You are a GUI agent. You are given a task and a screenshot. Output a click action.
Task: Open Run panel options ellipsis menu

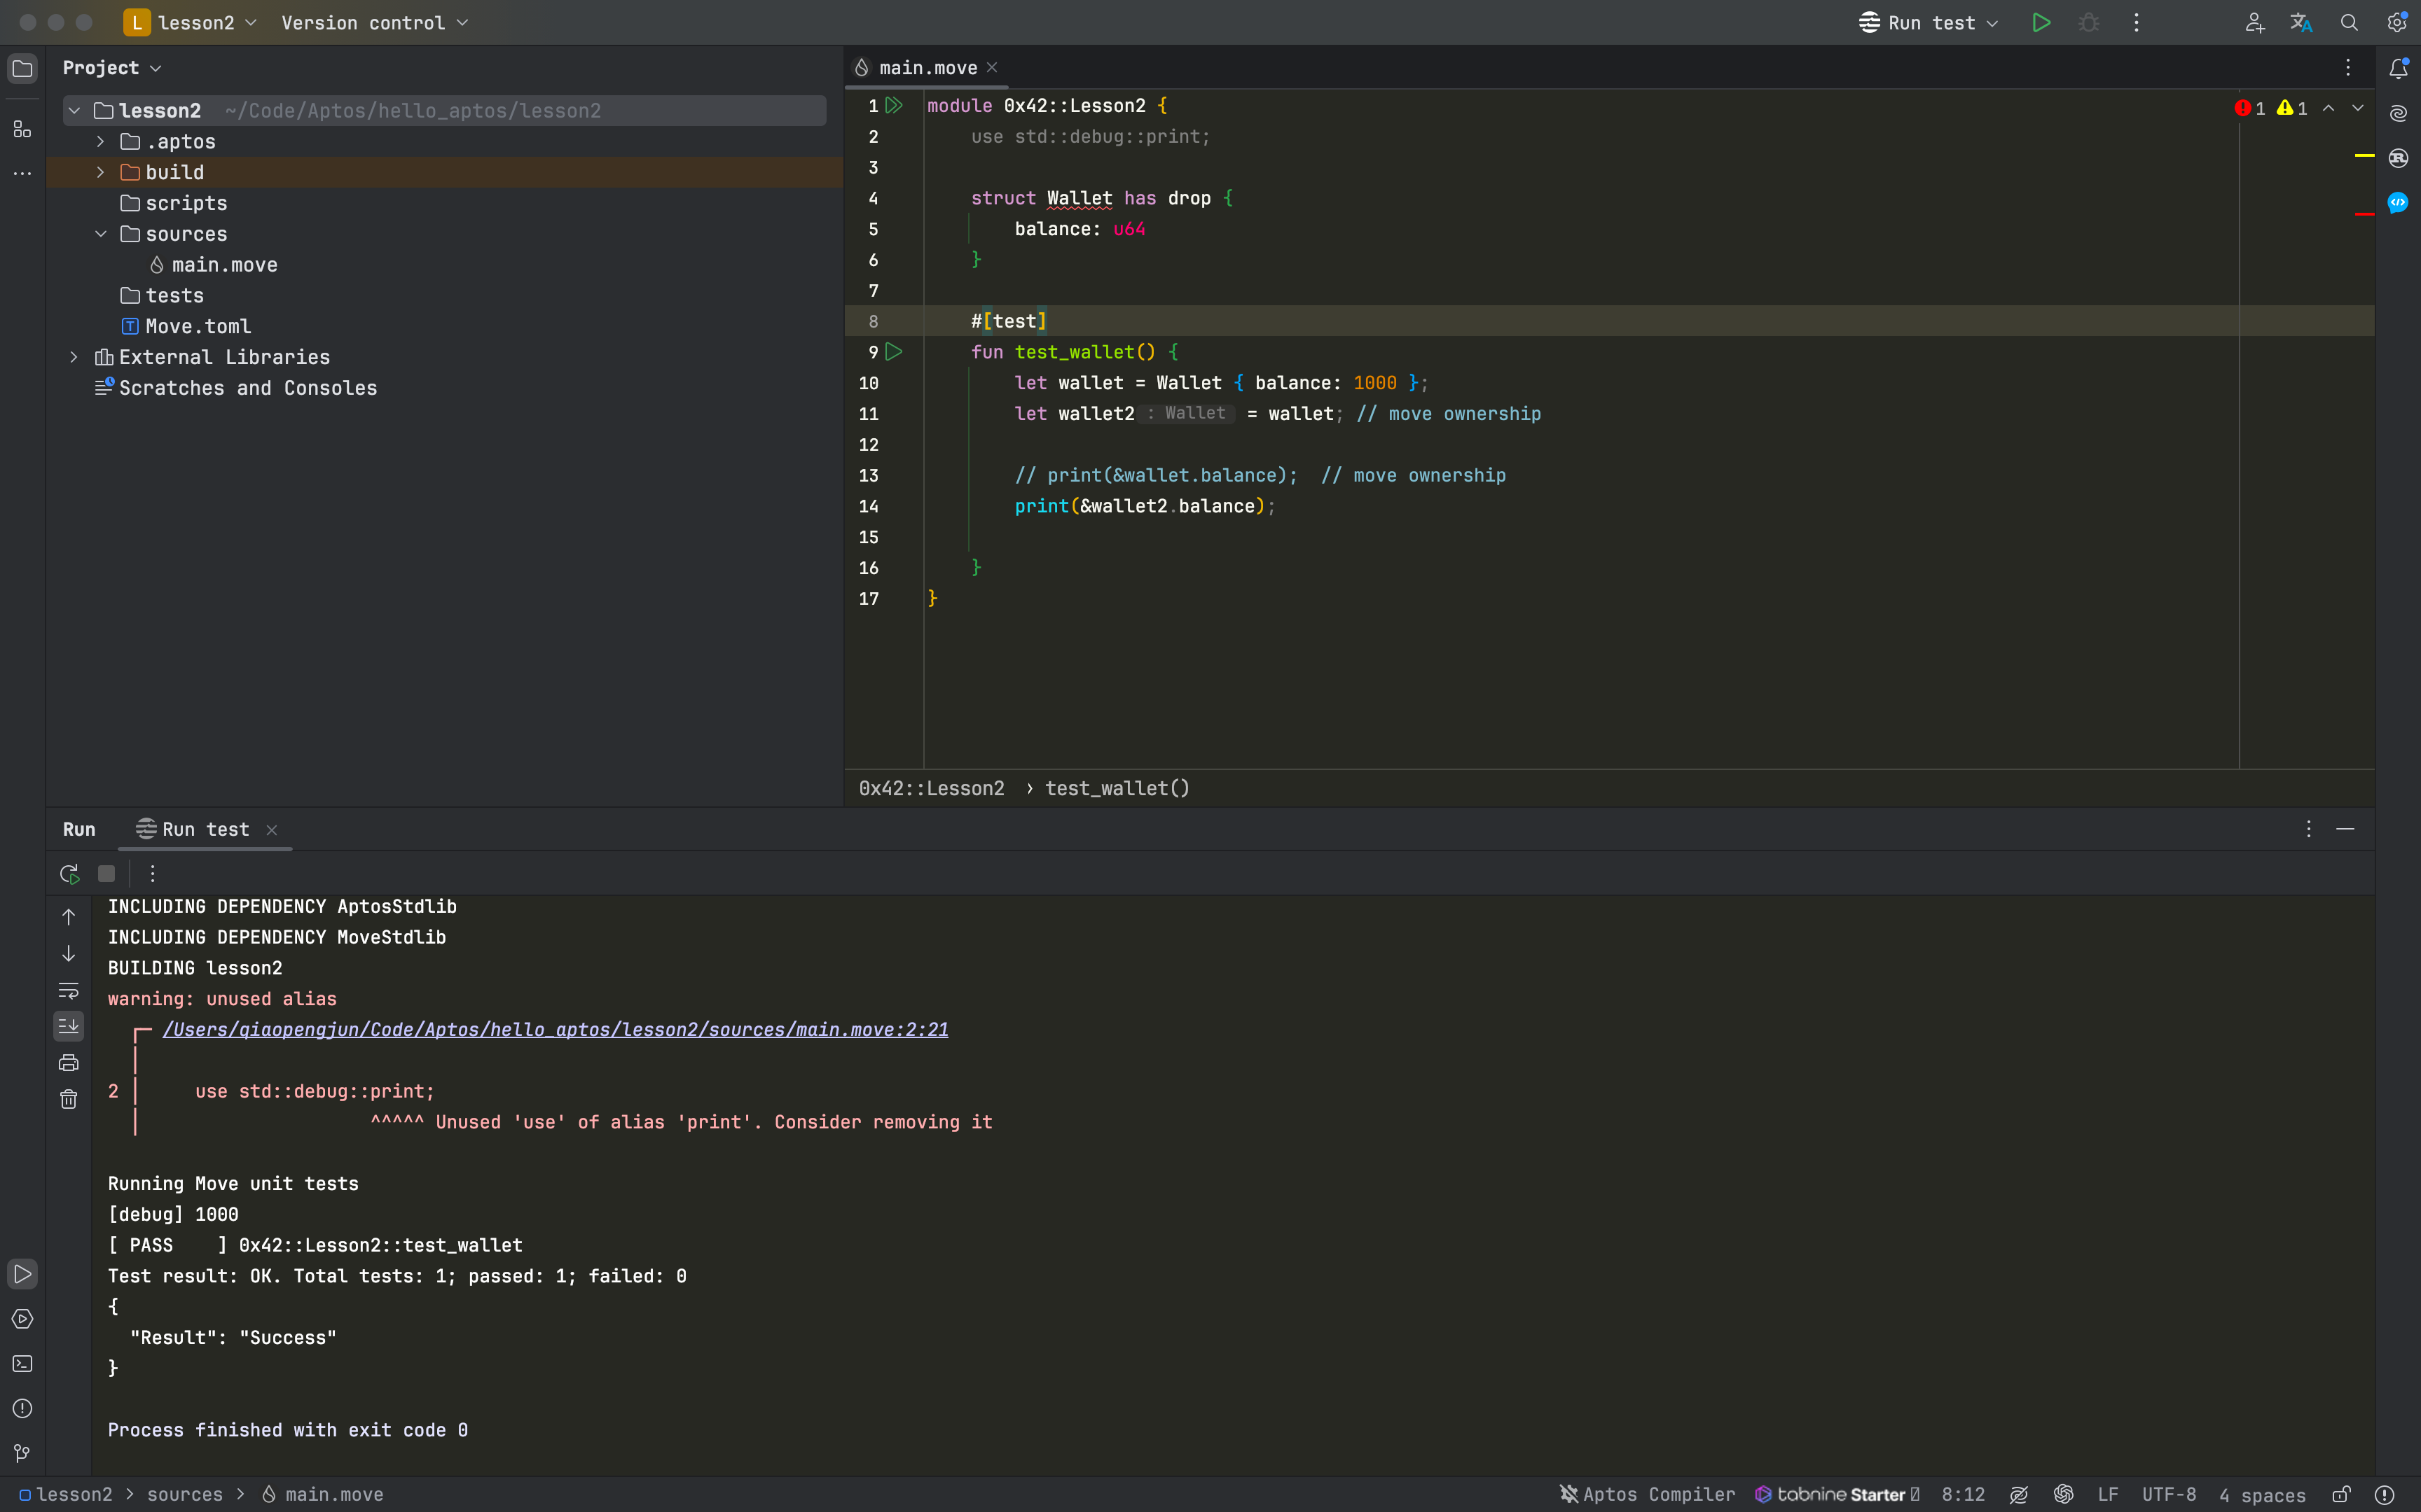point(2309,829)
